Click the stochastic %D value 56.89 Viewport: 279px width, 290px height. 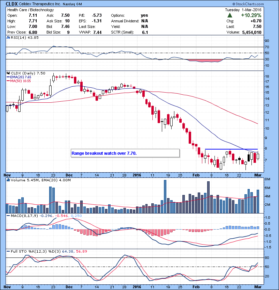81,251
